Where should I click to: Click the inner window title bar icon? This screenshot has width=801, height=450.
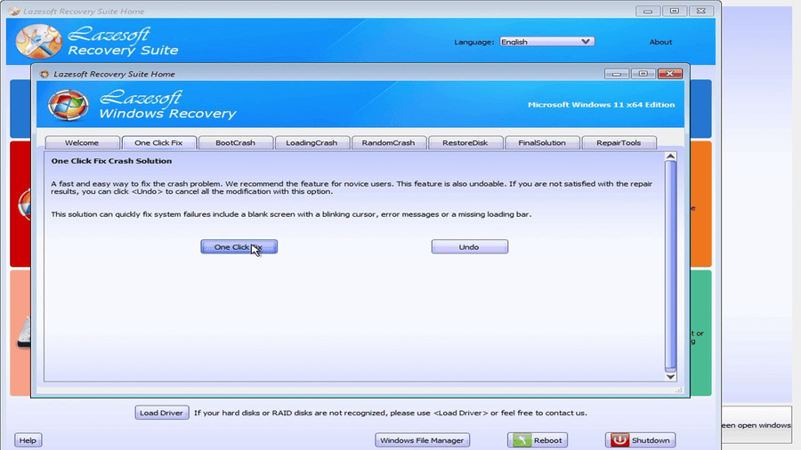click(x=44, y=74)
